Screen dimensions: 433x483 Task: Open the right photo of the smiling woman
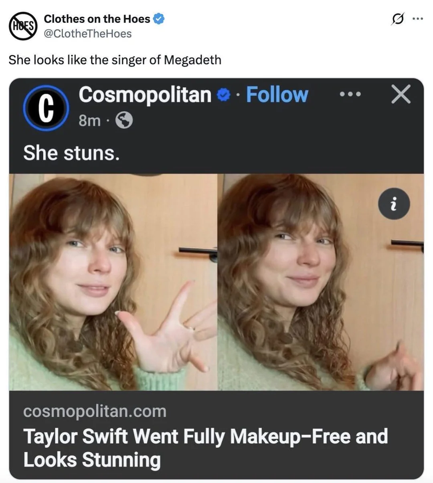point(321,282)
